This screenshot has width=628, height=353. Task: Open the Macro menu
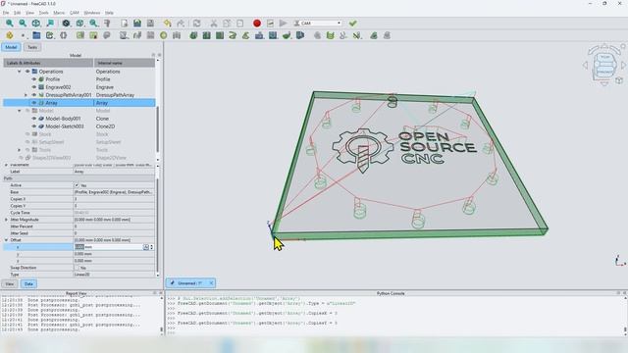(x=59, y=13)
